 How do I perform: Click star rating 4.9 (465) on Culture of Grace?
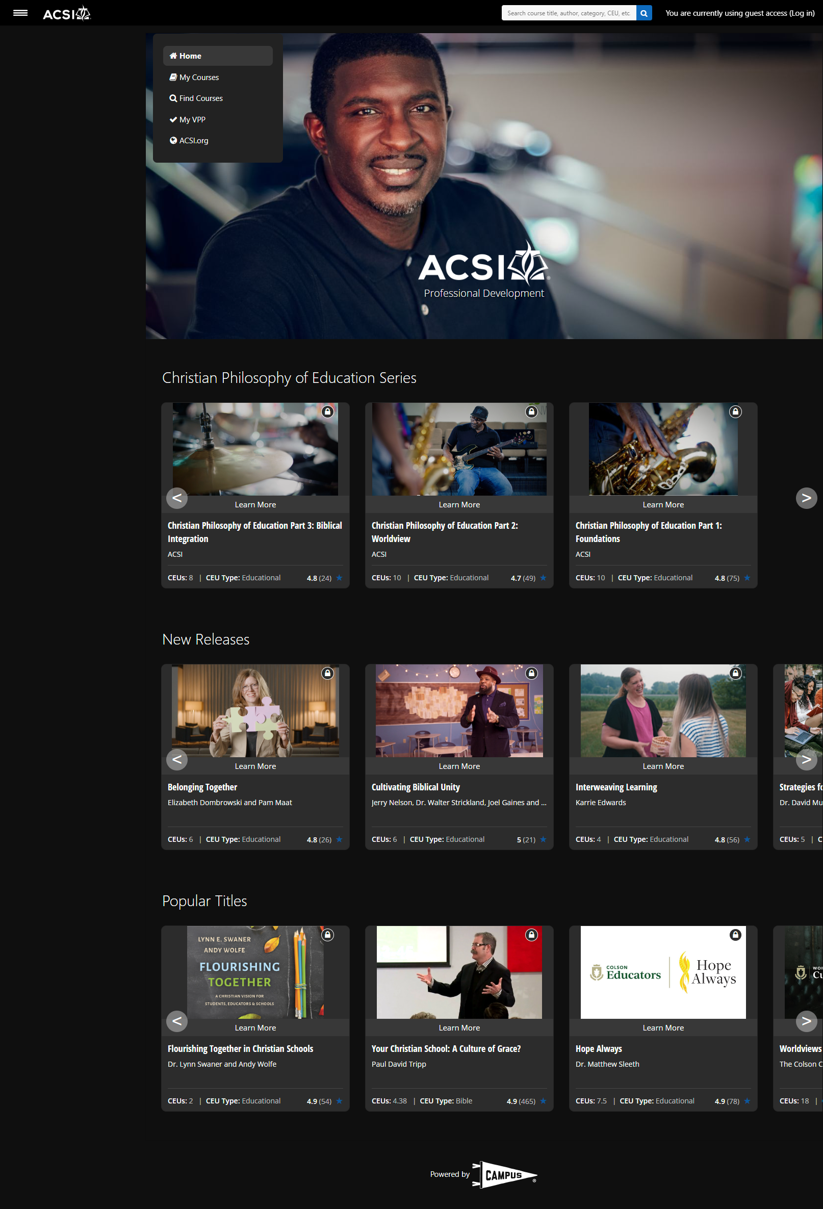click(526, 1101)
